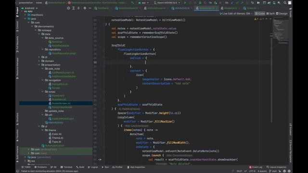Open the Layout Inspector
Screen dimensions: 308x173
276,167
